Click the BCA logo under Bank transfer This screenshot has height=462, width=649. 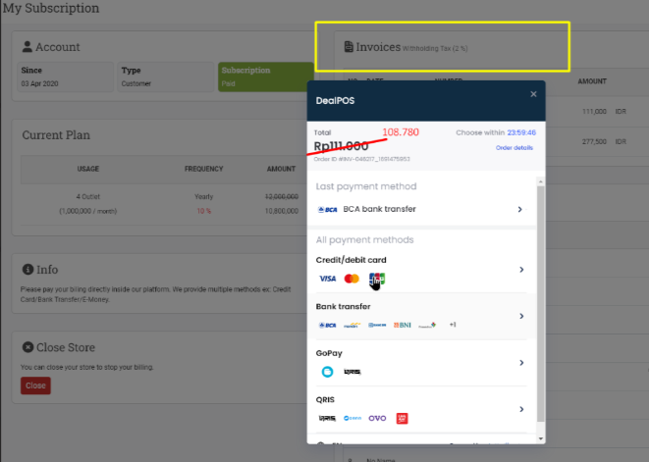(x=327, y=326)
